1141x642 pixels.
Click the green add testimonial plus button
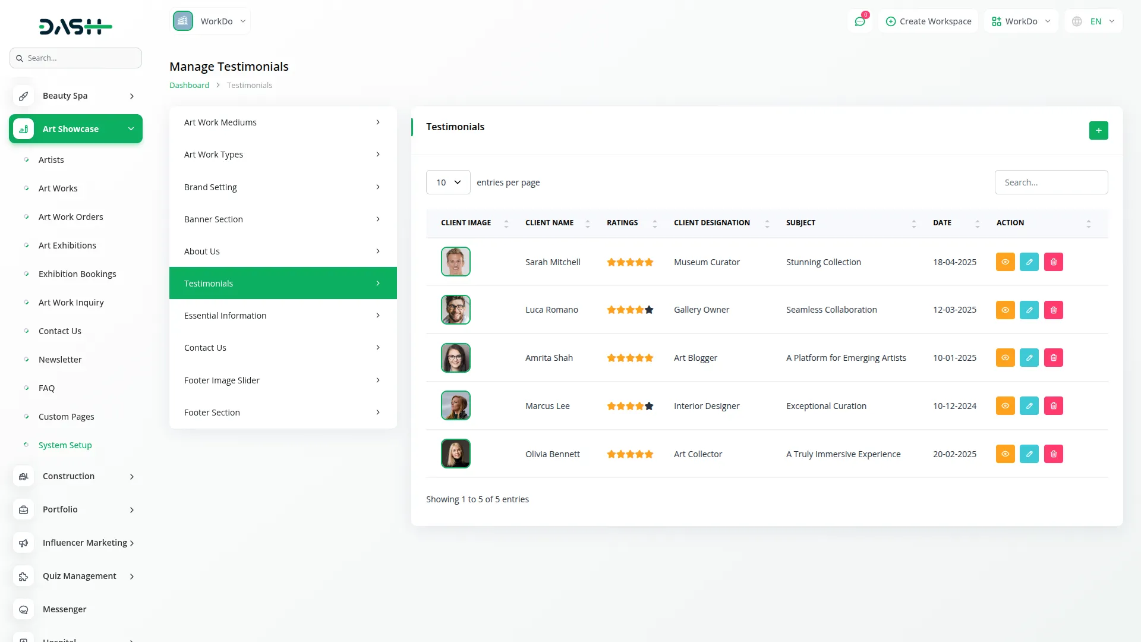(1098, 131)
